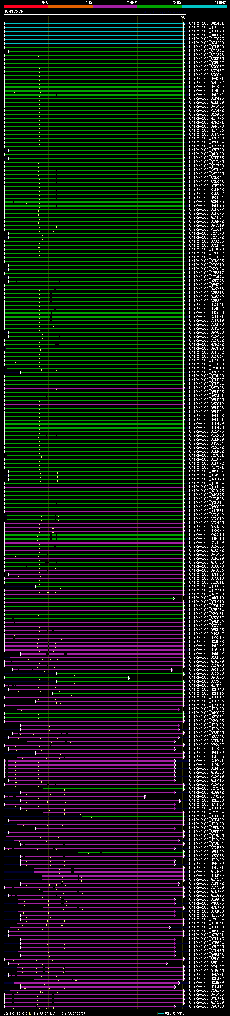The height and width of the screenshot is (1016, 230).
Task: Select hit UniRef100_Q8RZ29
Action: click(206, 559)
